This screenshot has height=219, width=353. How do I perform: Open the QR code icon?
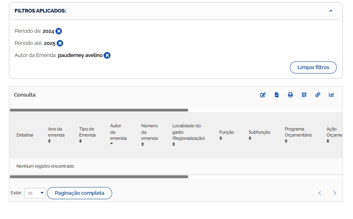304,95
